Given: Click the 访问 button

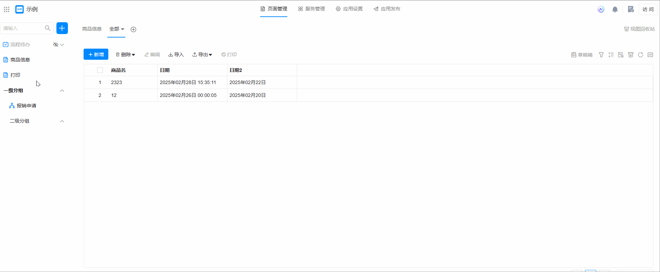Looking at the screenshot, I should coord(648,9).
